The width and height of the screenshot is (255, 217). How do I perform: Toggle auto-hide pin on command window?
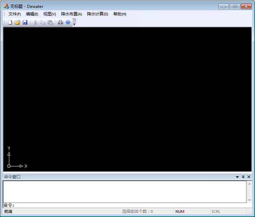(243, 177)
